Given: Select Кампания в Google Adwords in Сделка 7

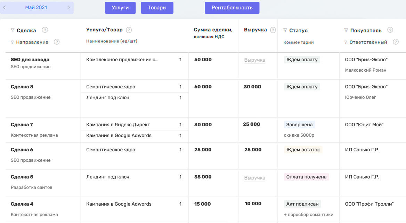Looking at the screenshot, I should pos(119,135).
